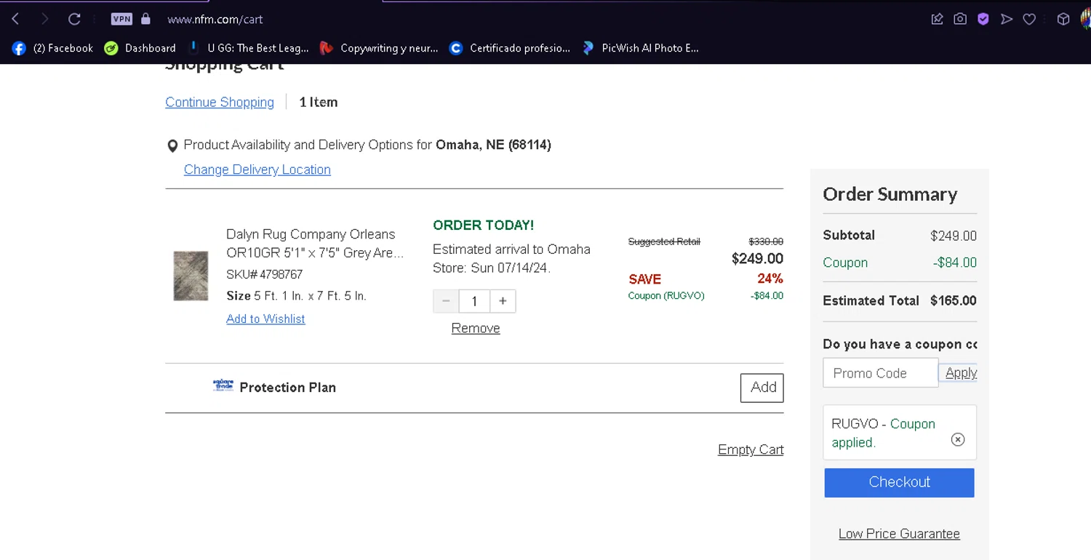Increase rug quantity with the plus button

click(x=503, y=301)
